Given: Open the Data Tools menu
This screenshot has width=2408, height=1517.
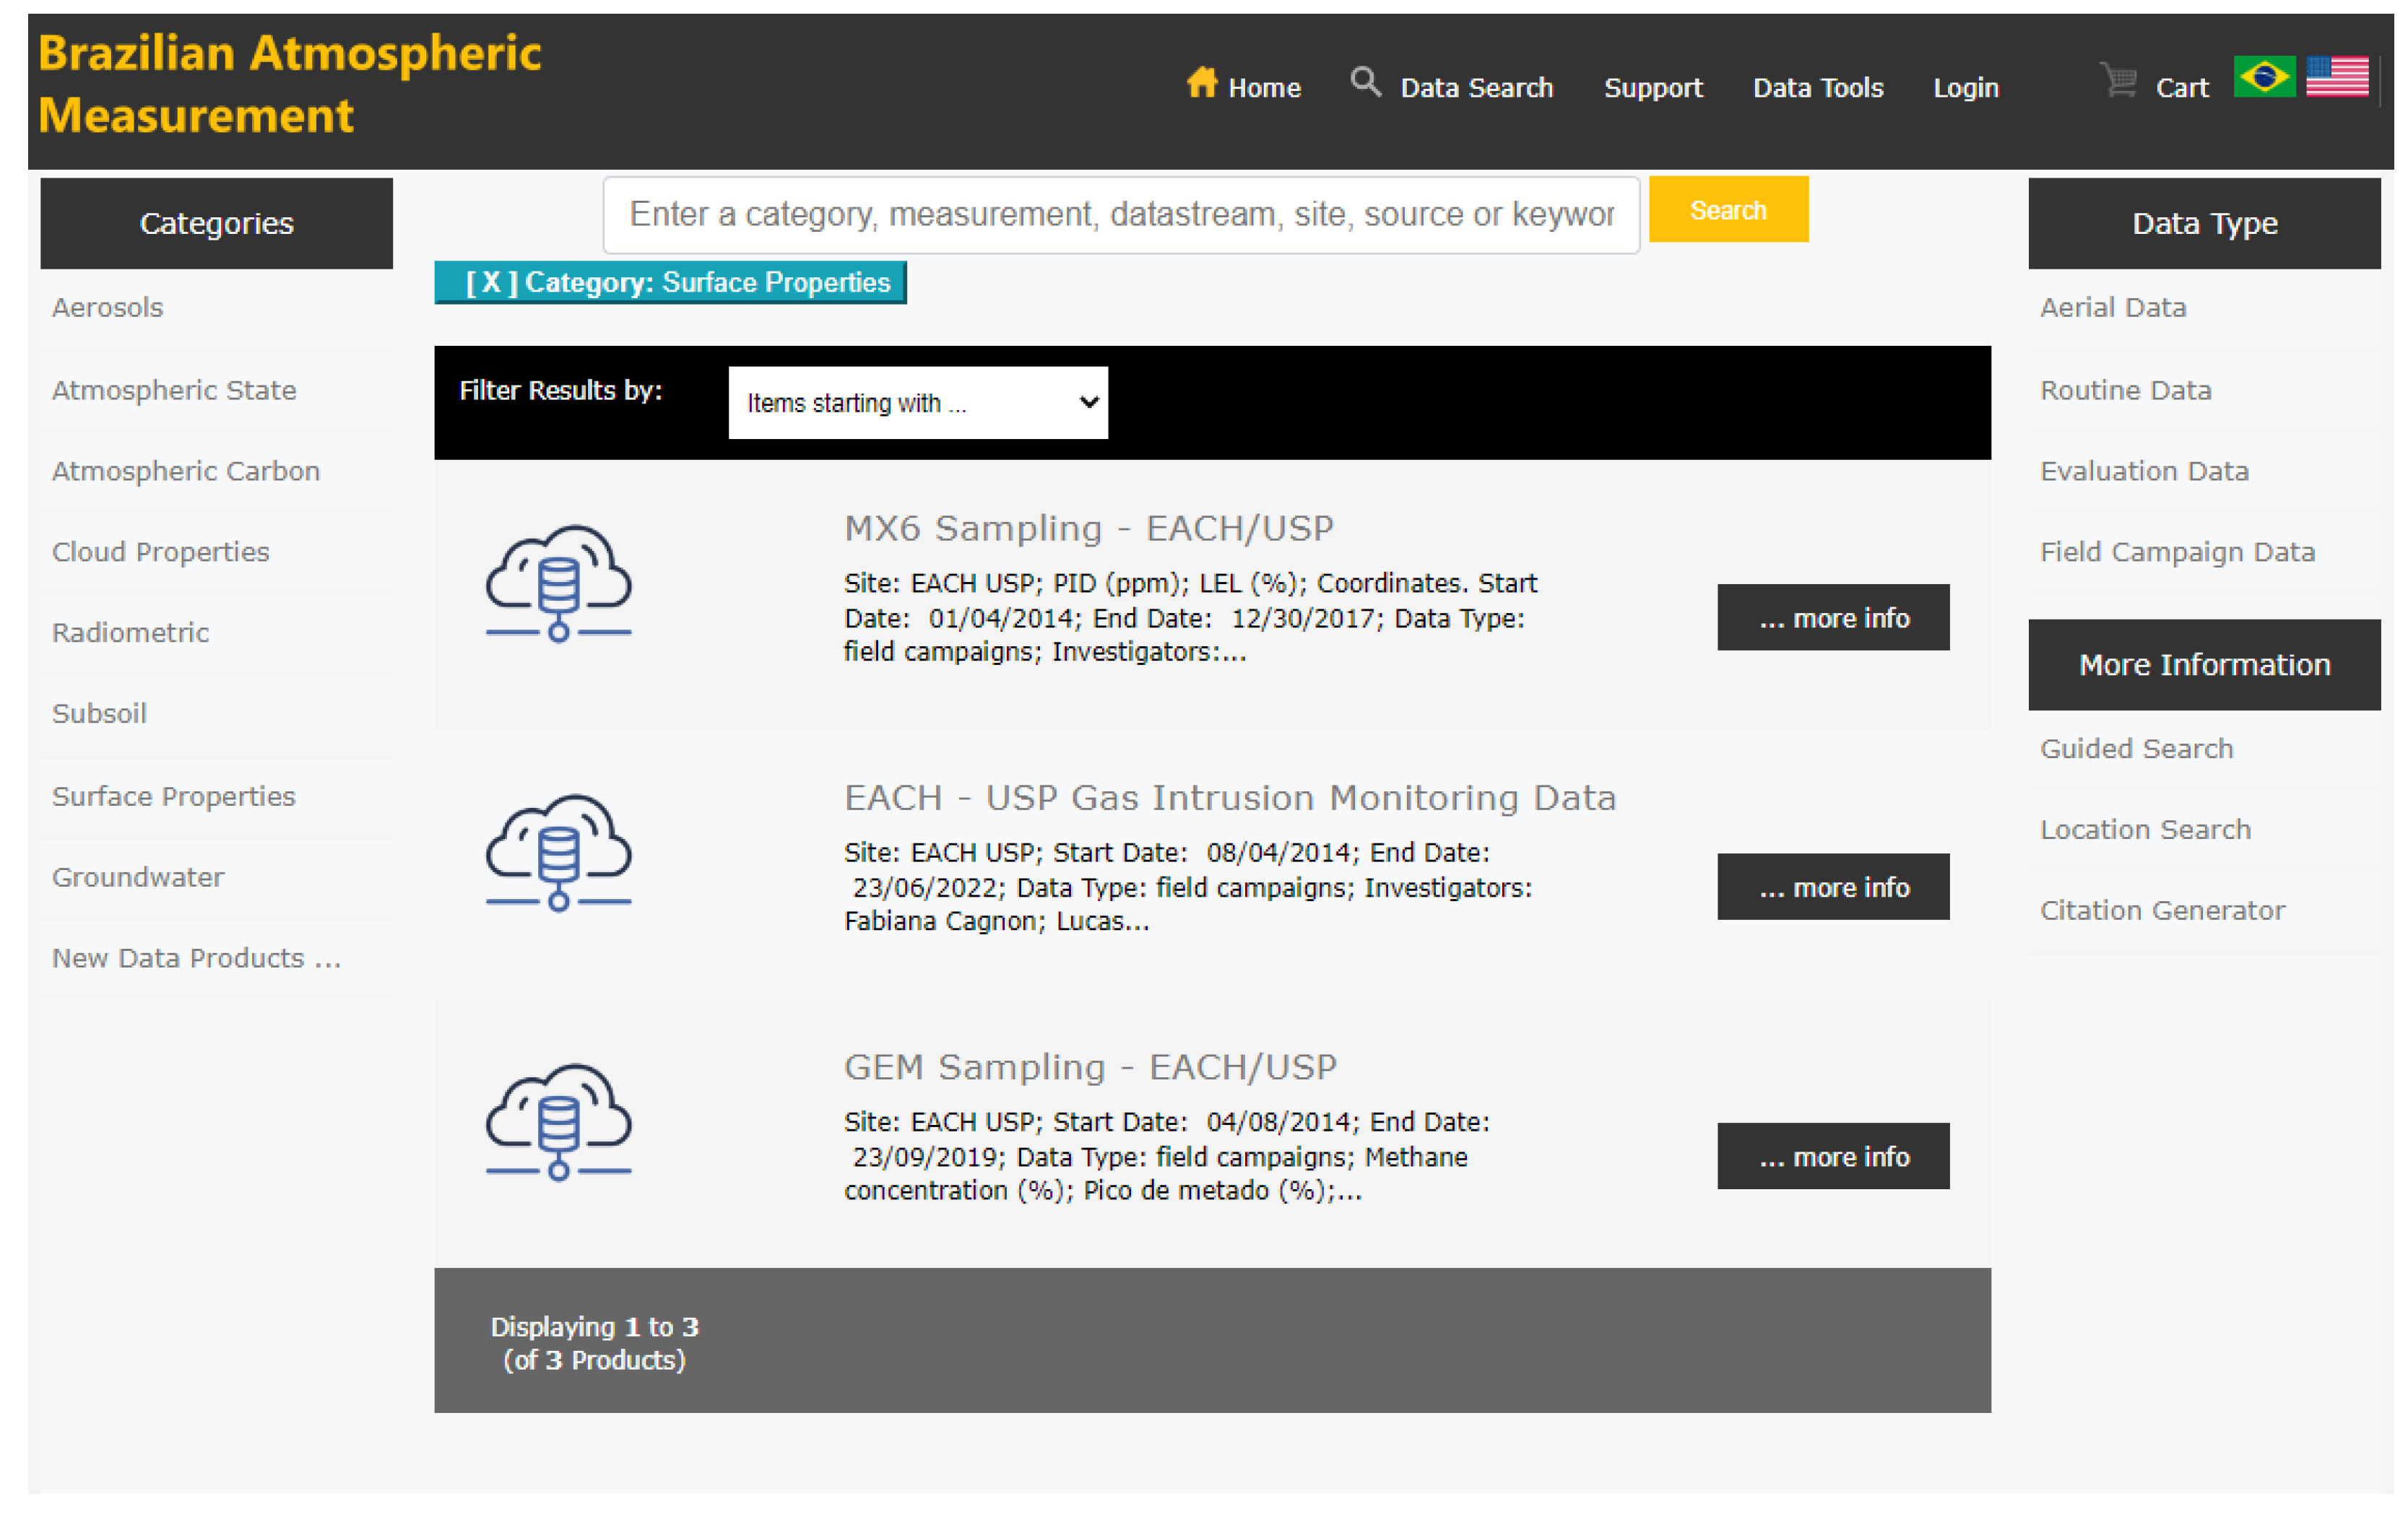Looking at the screenshot, I should pos(1817,88).
